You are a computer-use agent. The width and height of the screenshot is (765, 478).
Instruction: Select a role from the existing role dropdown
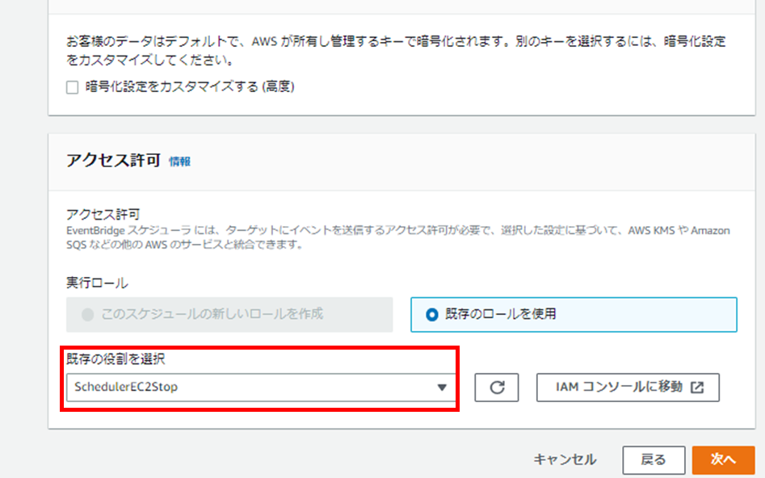pyautogui.click(x=259, y=388)
